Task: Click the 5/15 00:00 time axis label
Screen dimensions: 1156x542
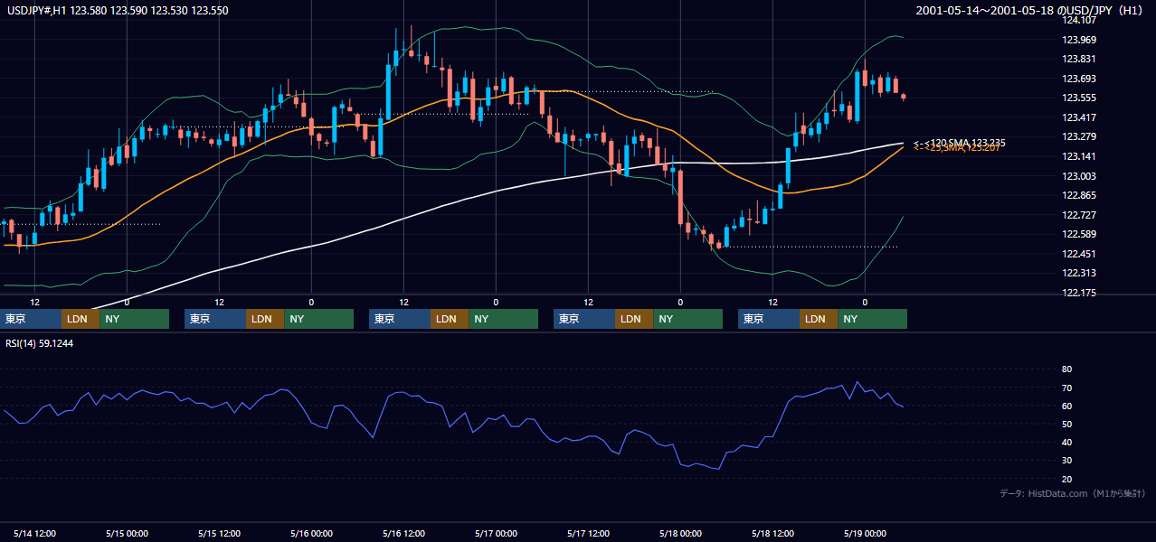Action: [x=126, y=533]
